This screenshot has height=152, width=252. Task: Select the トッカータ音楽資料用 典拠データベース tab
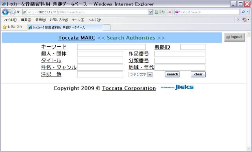[x=65, y=27]
